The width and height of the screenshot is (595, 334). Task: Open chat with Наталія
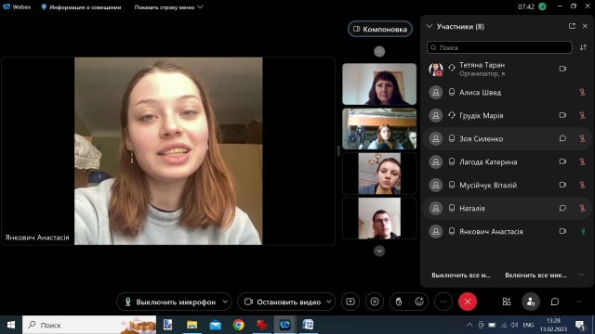[562, 208]
